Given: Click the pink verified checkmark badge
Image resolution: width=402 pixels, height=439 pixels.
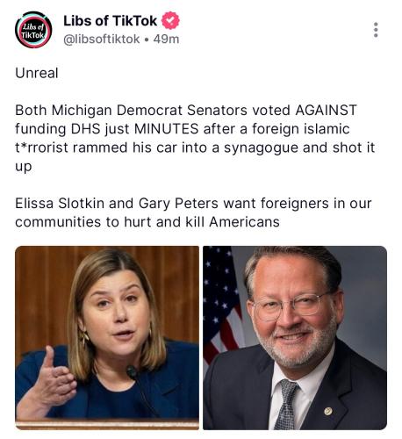Looking at the screenshot, I should [x=170, y=20].
